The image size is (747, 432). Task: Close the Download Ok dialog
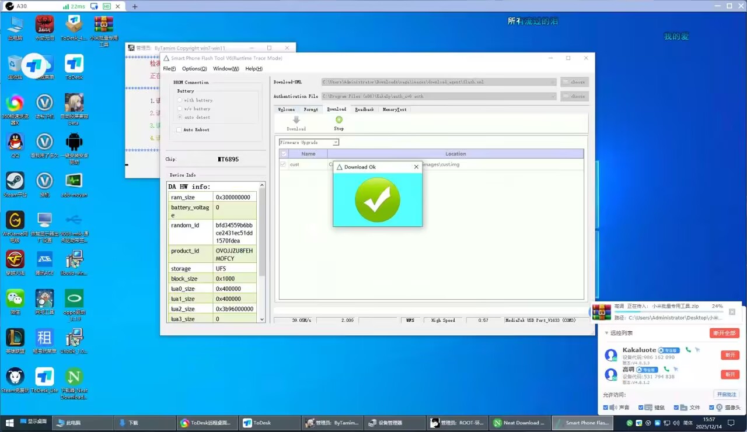(416, 167)
